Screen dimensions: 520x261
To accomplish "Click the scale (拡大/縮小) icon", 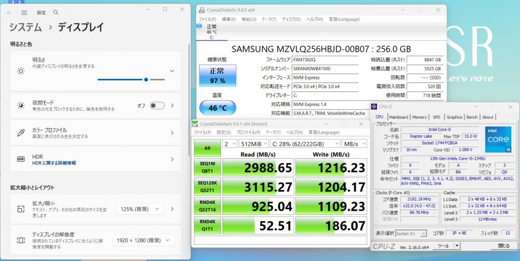I will (21, 209).
